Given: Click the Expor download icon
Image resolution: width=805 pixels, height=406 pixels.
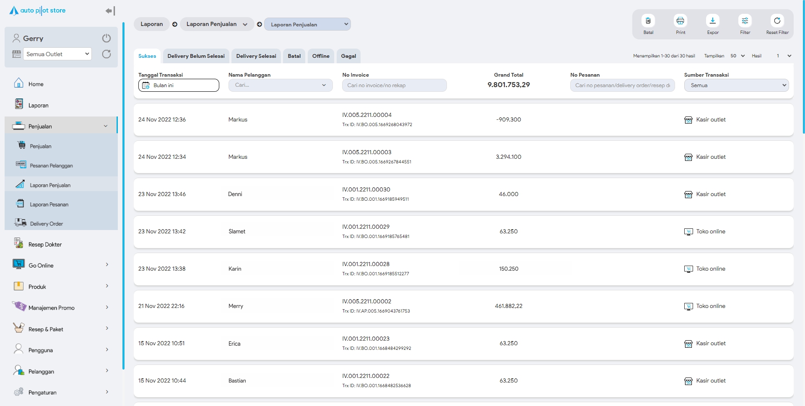Looking at the screenshot, I should pyautogui.click(x=712, y=21).
